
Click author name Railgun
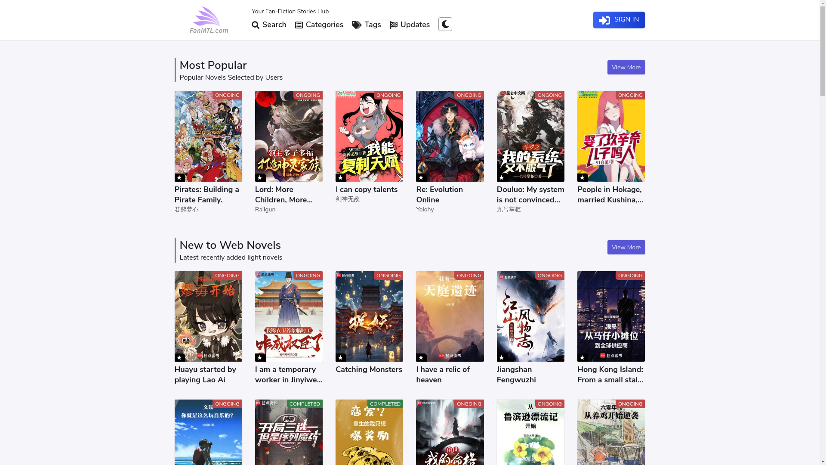[265, 210]
